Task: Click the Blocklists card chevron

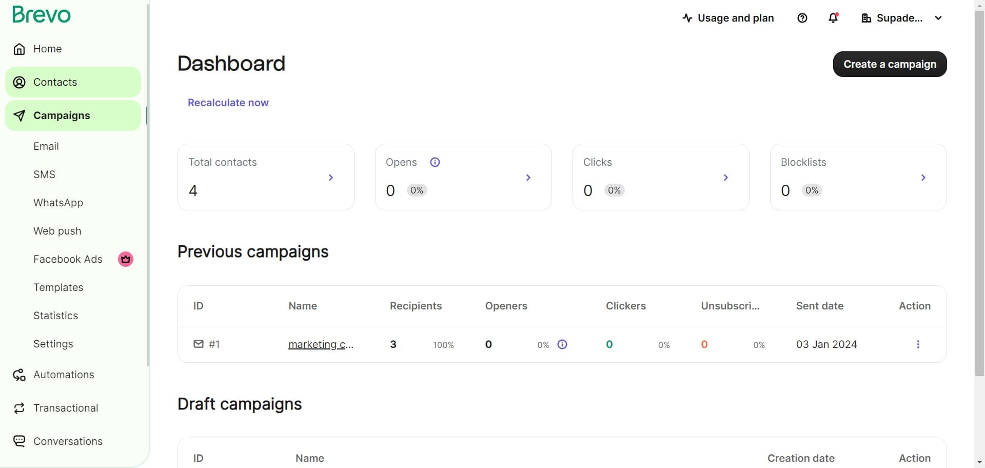Action: pos(923,178)
